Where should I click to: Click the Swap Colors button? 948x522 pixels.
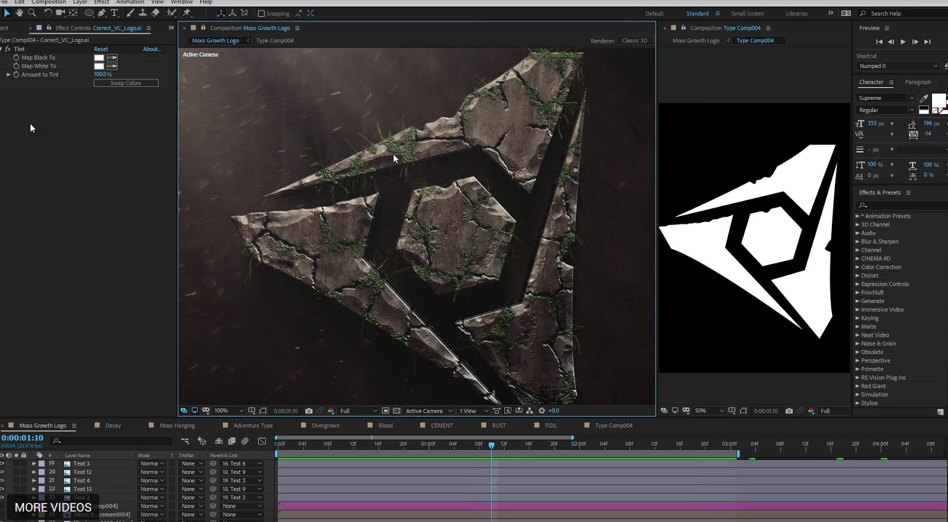point(126,83)
